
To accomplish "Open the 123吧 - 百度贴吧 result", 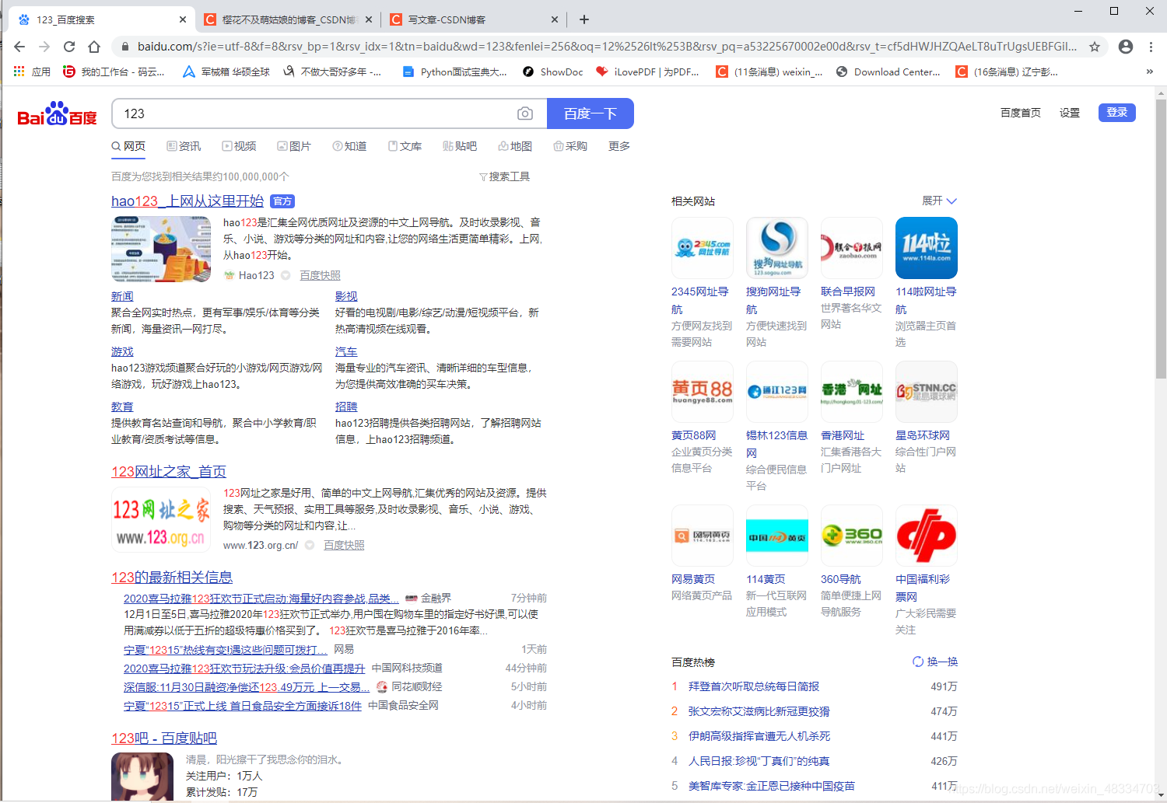I will point(164,738).
